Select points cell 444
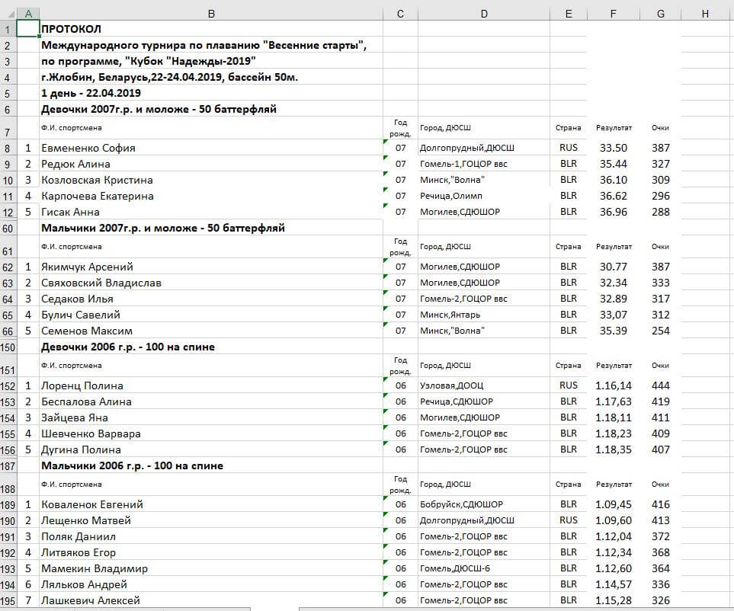This screenshot has width=734, height=611. (661, 385)
